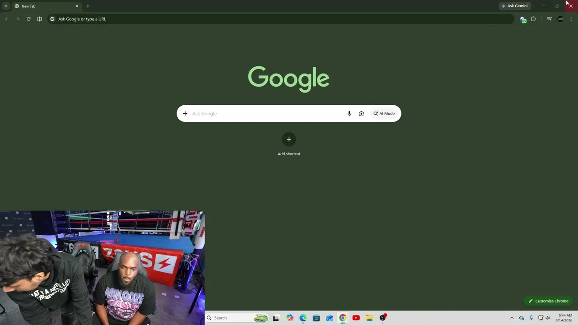Viewport: 578px width, 325px height.
Task: Open Outlook from the taskbar
Action: [330, 318]
